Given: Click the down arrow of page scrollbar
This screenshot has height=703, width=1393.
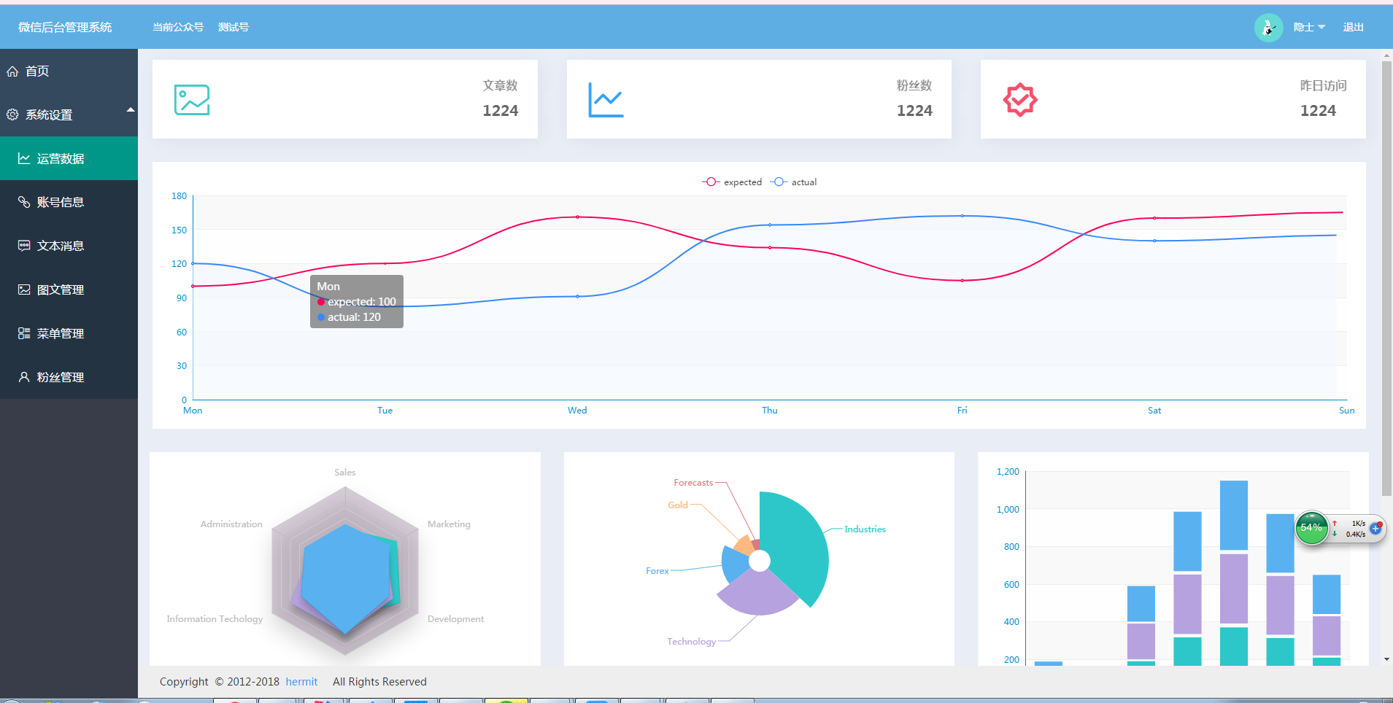Looking at the screenshot, I should point(1386,659).
